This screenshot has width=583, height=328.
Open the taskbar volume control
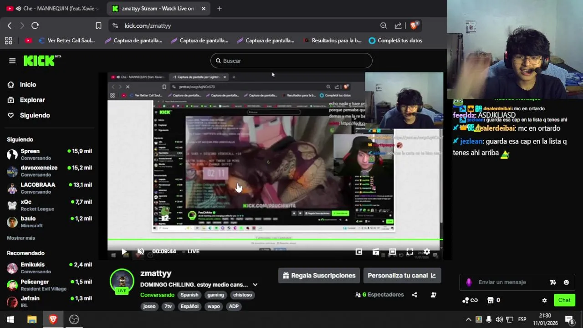[x=499, y=319]
